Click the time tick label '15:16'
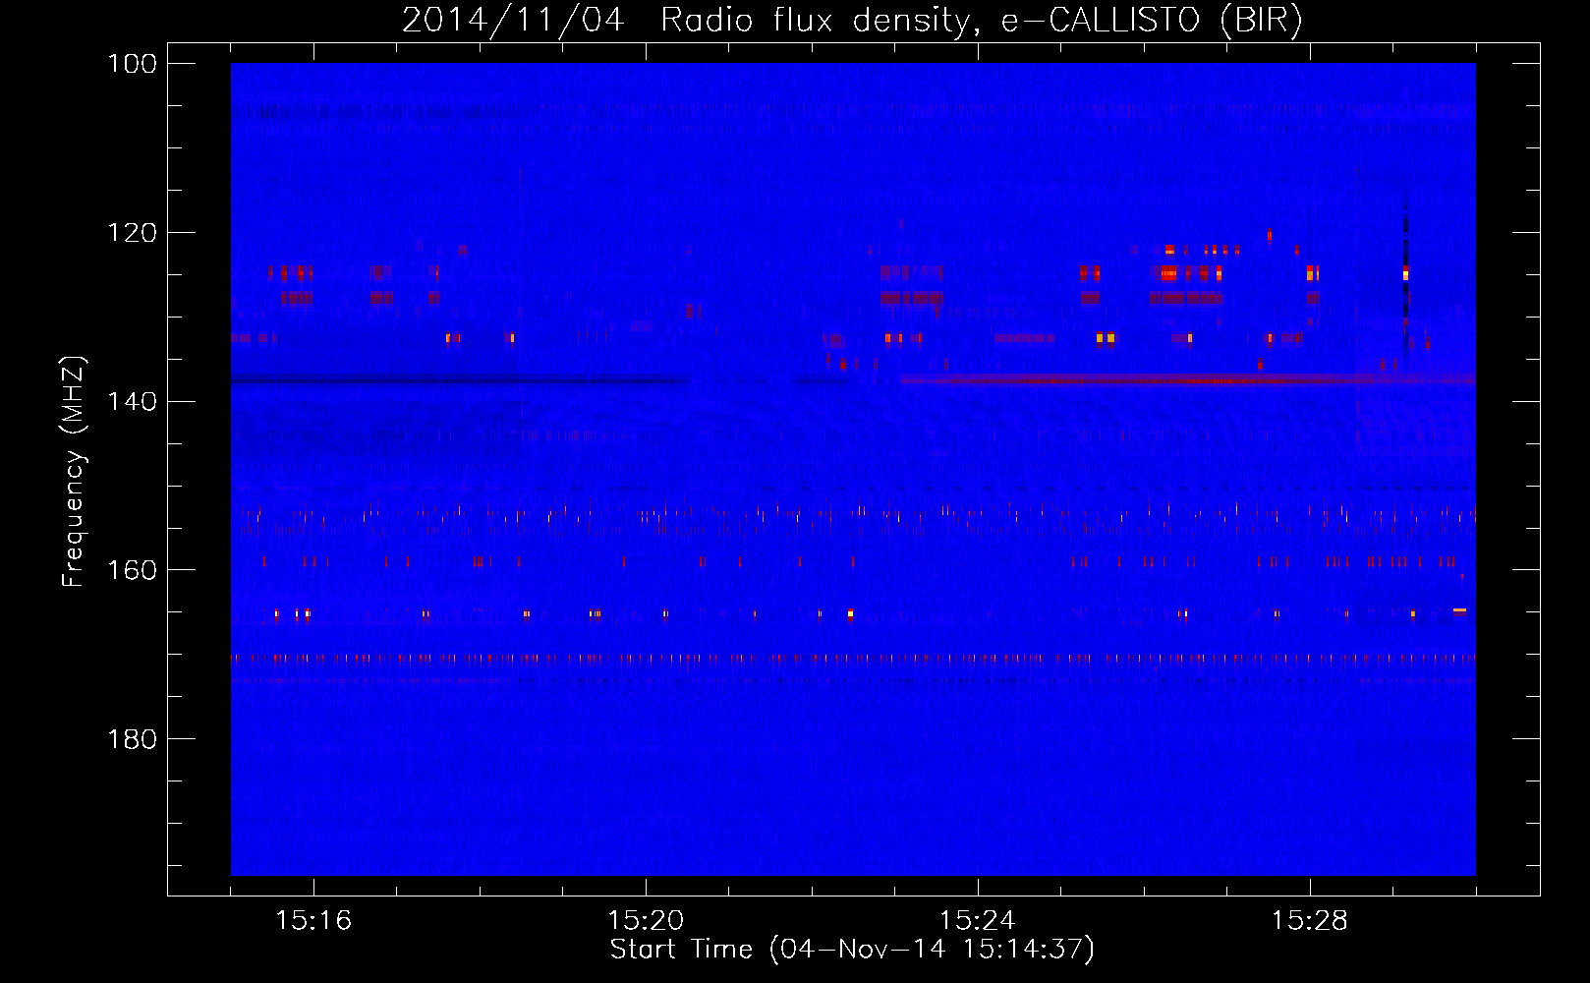1590x983 pixels. (313, 921)
